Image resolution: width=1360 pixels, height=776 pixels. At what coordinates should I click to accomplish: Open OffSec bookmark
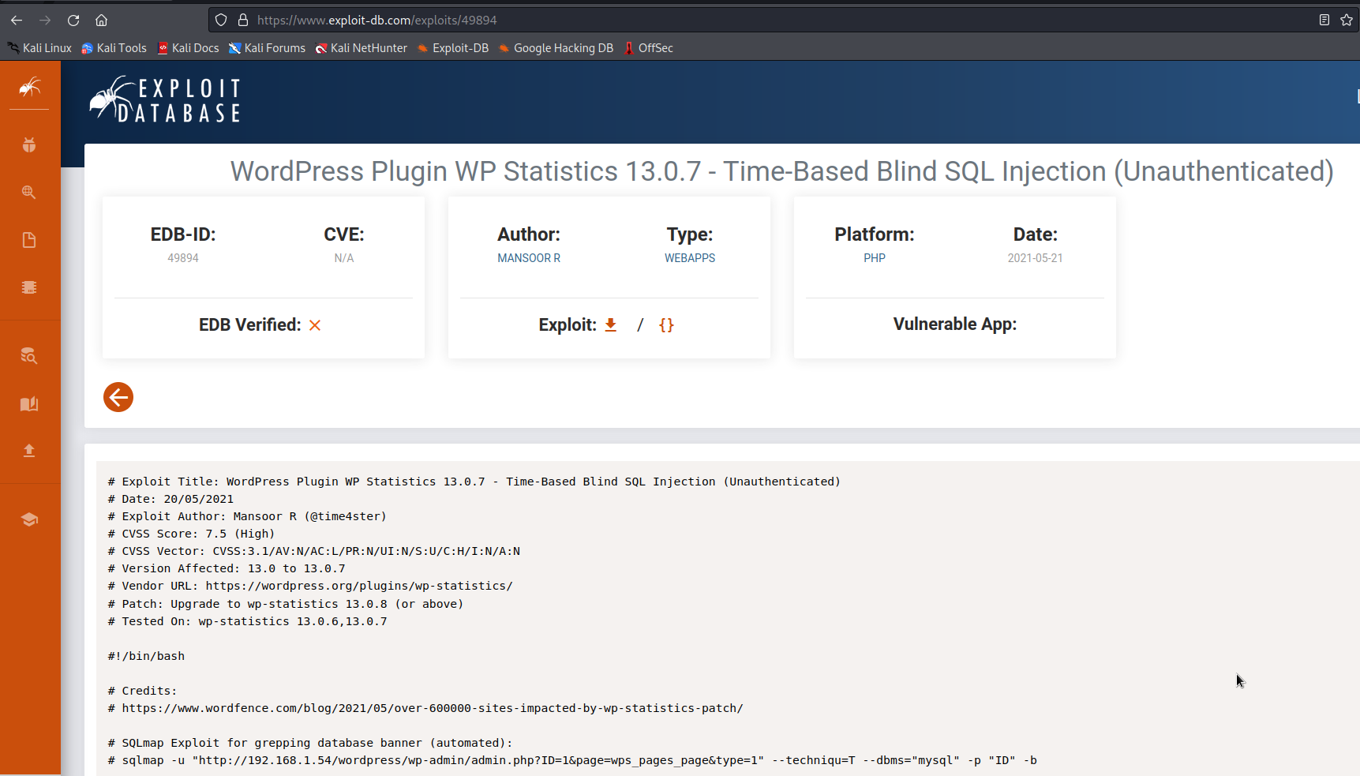(x=649, y=48)
